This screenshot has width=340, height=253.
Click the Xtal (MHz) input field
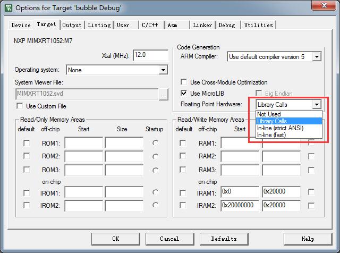coord(150,55)
